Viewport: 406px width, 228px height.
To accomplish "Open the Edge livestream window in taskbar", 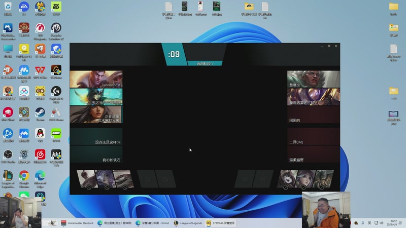I will click(115, 223).
